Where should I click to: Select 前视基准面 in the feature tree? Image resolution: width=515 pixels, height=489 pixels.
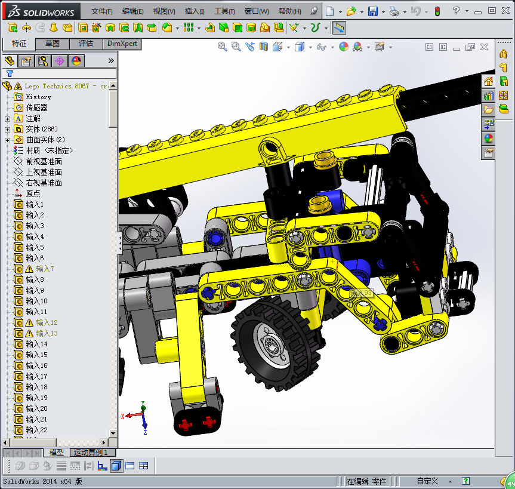[x=44, y=161]
